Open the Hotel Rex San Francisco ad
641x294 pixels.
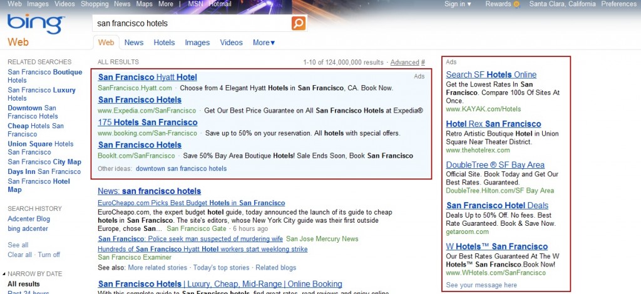493,124
